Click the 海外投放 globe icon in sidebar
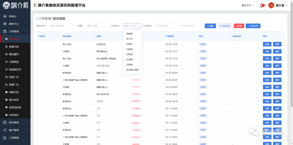Image resolution: width=293 pixels, height=145 pixels. pos(7,100)
